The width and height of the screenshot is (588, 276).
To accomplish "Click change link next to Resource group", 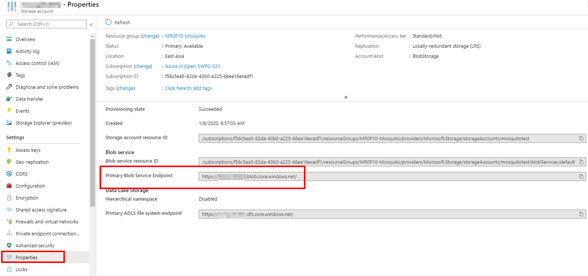I will click(150, 36).
